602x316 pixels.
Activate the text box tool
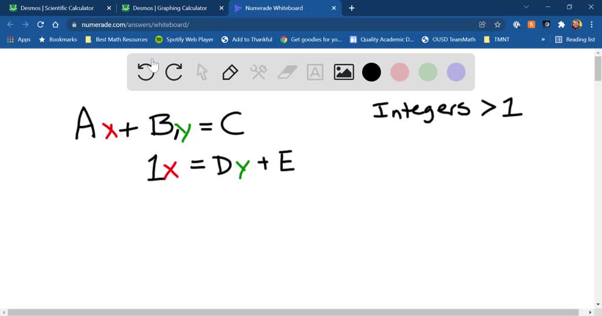315,72
